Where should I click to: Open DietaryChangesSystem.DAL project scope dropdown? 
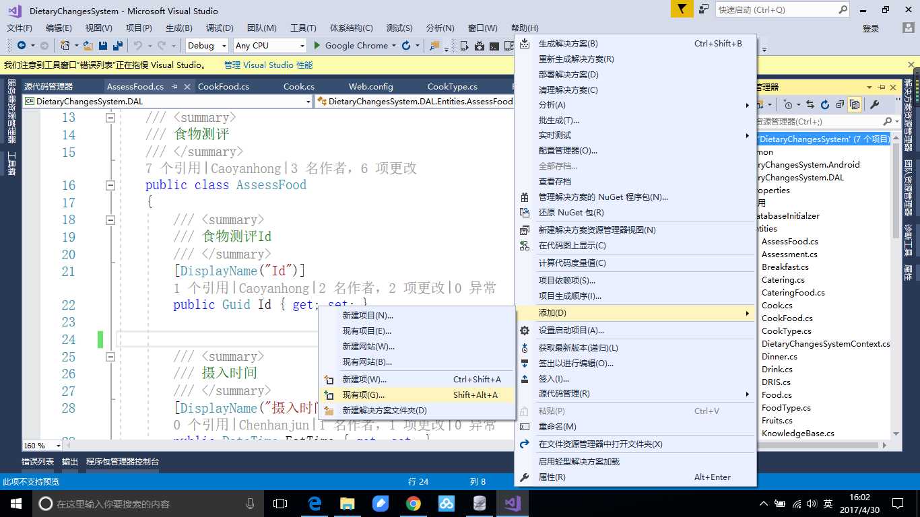168,102
